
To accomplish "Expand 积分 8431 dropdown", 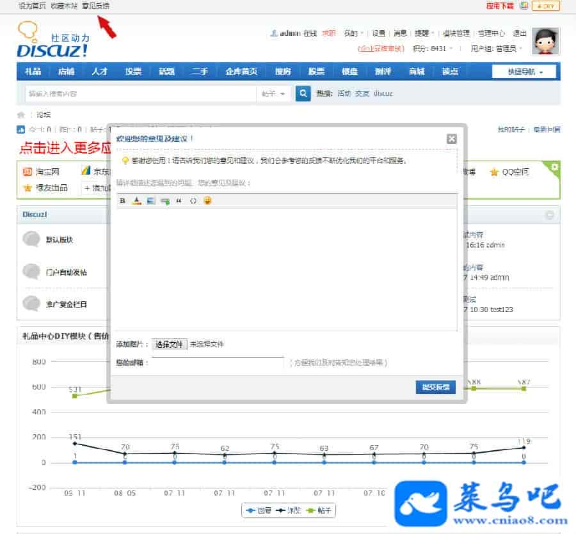I will tap(433, 49).
